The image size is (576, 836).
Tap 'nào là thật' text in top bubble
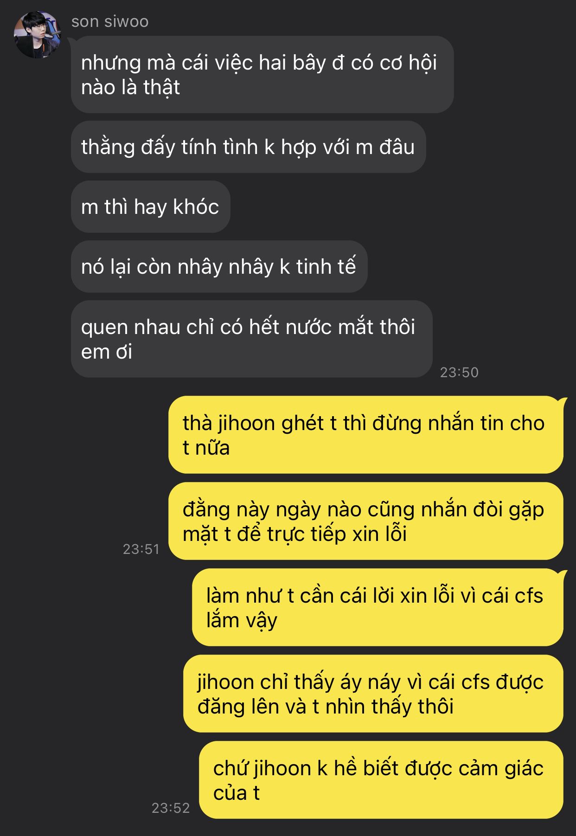point(130,87)
